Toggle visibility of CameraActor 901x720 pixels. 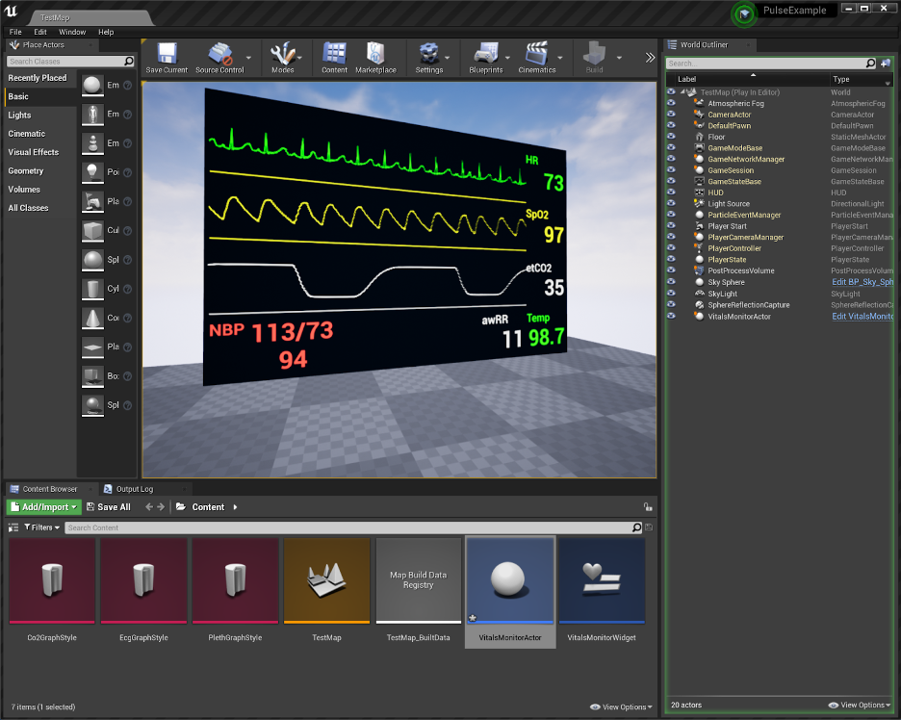(x=671, y=114)
